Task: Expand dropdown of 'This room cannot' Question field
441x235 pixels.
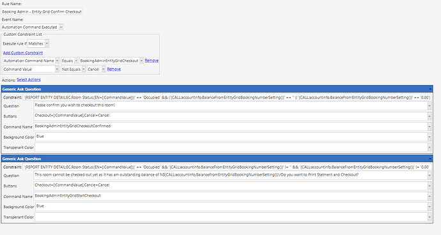Action: coord(429,176)
